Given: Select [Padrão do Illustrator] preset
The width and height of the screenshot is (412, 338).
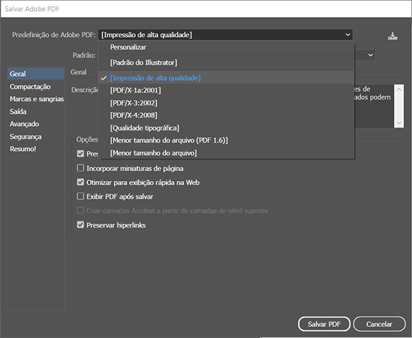Looking at the screenshot, I should 144,63.
